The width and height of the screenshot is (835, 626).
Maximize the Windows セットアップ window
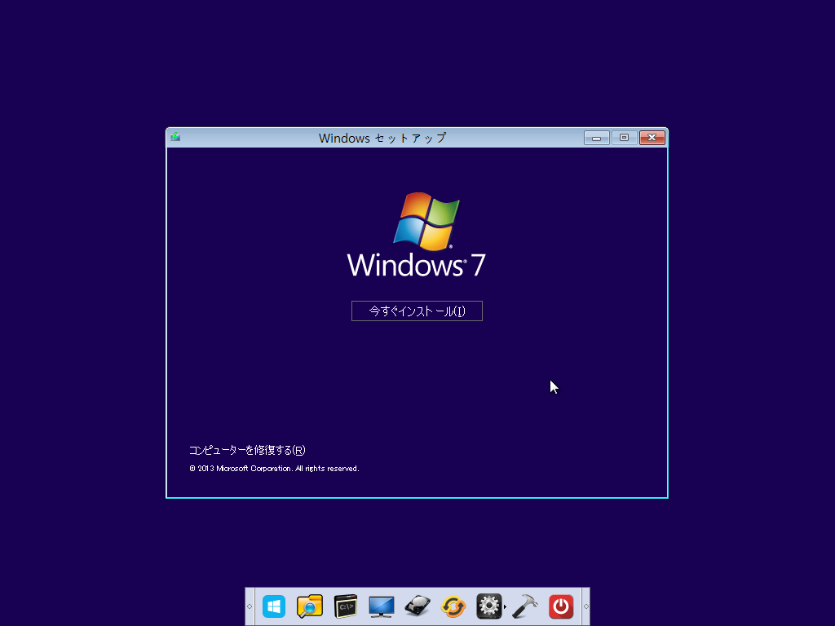coord(624,138)
